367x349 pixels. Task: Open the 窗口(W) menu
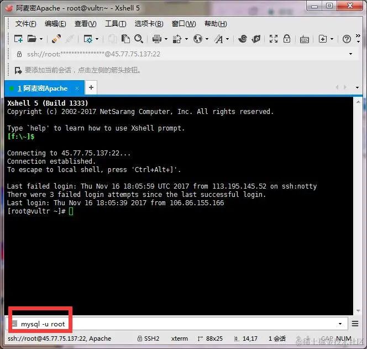tap(183, 24)
